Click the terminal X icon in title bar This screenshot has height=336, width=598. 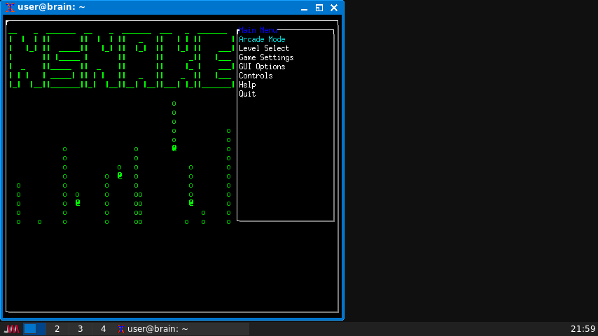point(10,7)
